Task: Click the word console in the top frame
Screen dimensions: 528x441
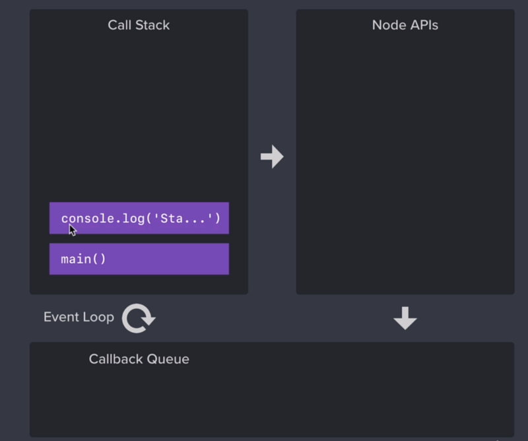Action: [88, 219]
